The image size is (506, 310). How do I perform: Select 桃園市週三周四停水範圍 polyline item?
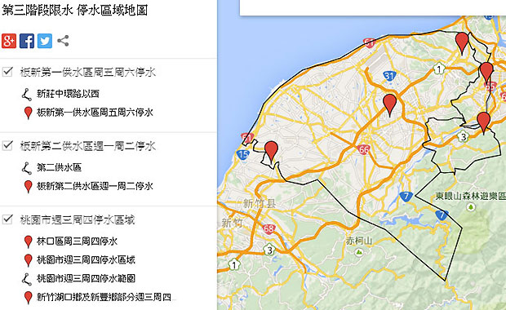(x=86, y=278)
